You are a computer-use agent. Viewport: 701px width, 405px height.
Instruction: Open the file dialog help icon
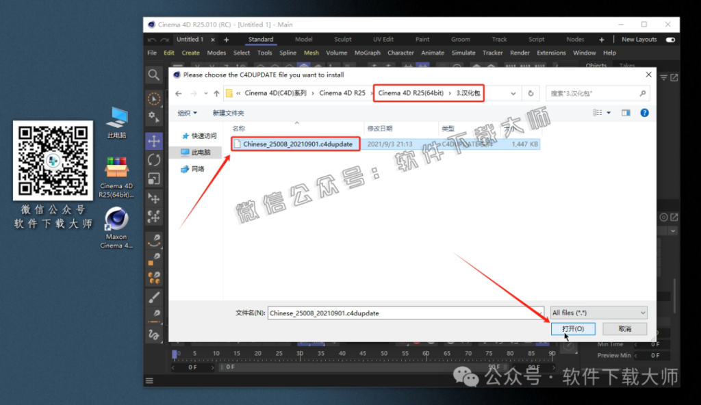pos(644,113)
